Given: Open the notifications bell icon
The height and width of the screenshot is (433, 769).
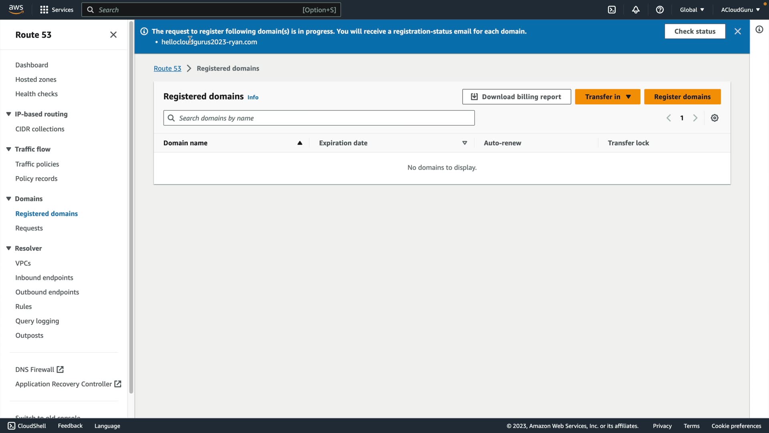Looking at the screenshot, I should point(636,10).
